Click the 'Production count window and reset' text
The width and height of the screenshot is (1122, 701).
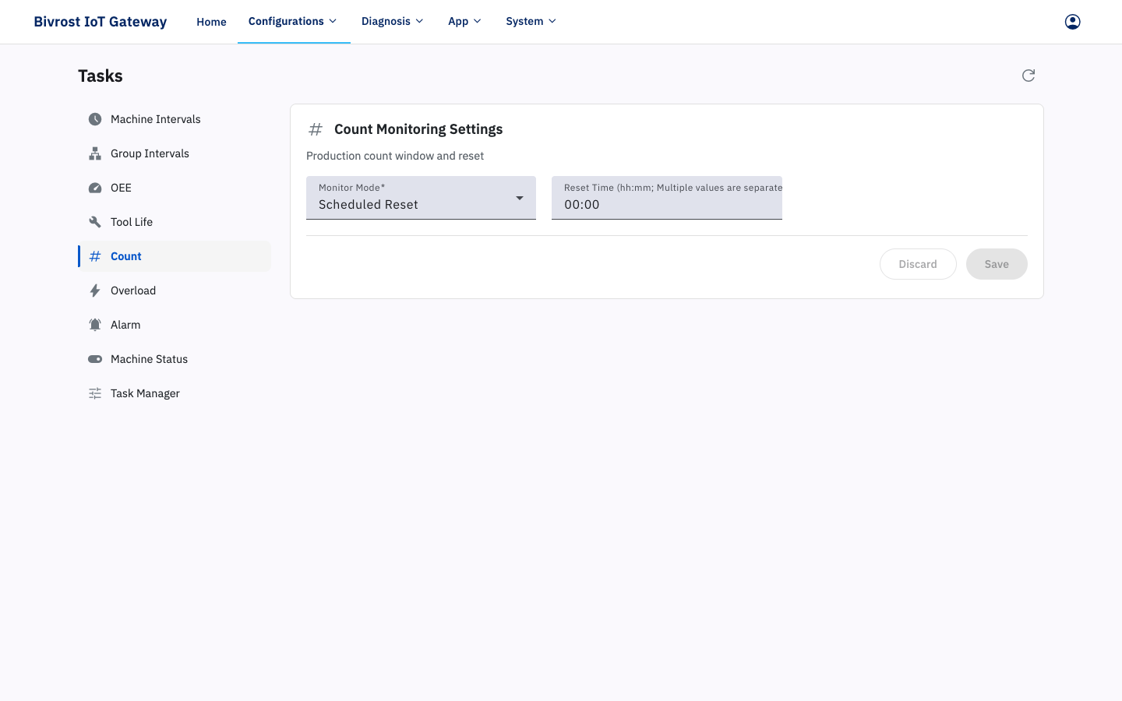coord(395,156)
